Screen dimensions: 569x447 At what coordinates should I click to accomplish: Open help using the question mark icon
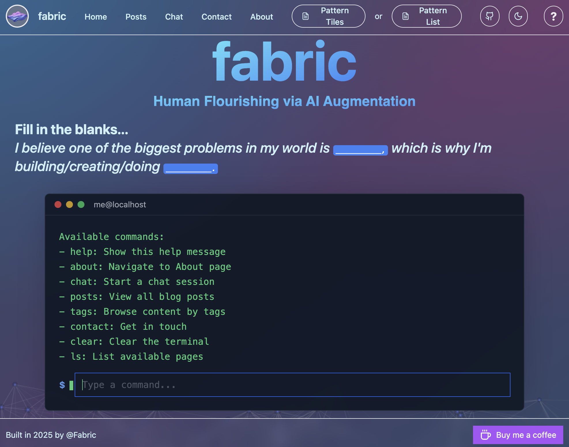point(553,16)
